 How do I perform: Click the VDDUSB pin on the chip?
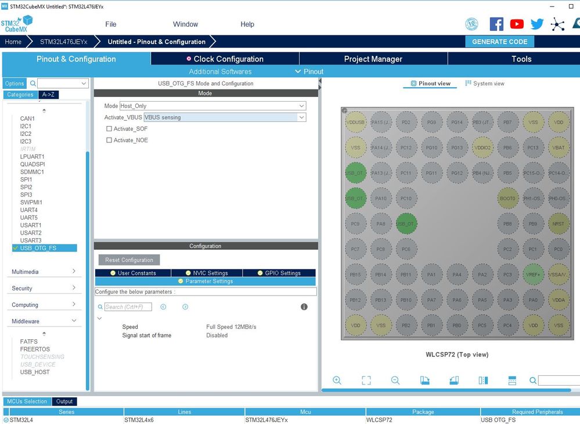tap(355, 122)
